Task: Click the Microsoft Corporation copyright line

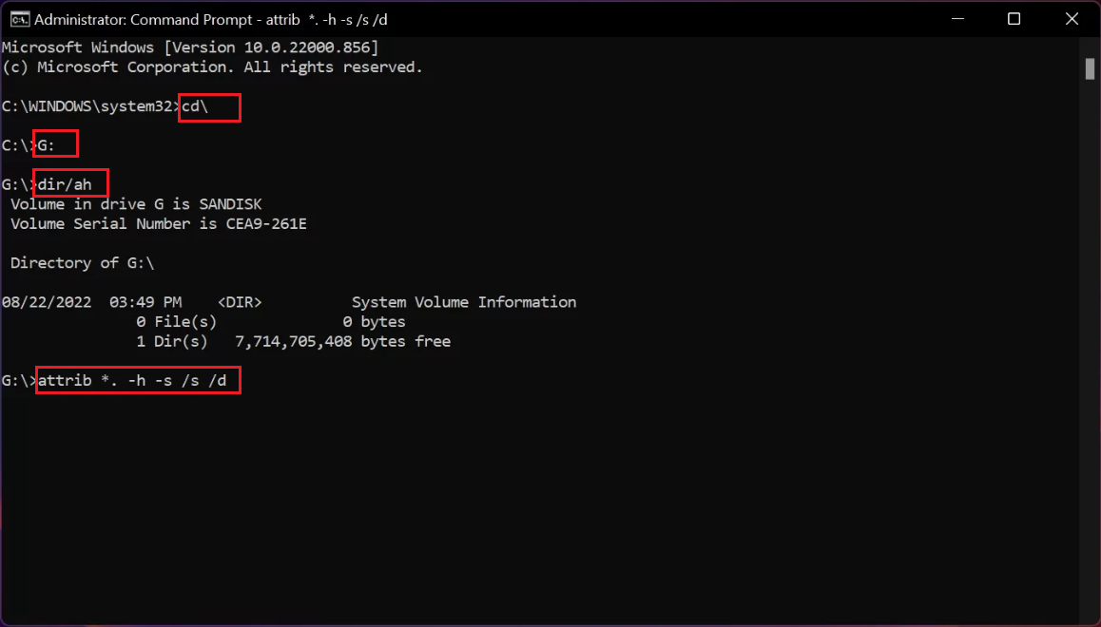Action: coord(212,67)
